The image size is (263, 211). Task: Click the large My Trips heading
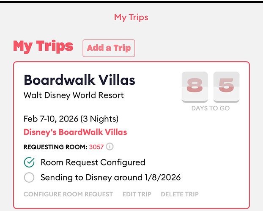(x=43, y=46)
